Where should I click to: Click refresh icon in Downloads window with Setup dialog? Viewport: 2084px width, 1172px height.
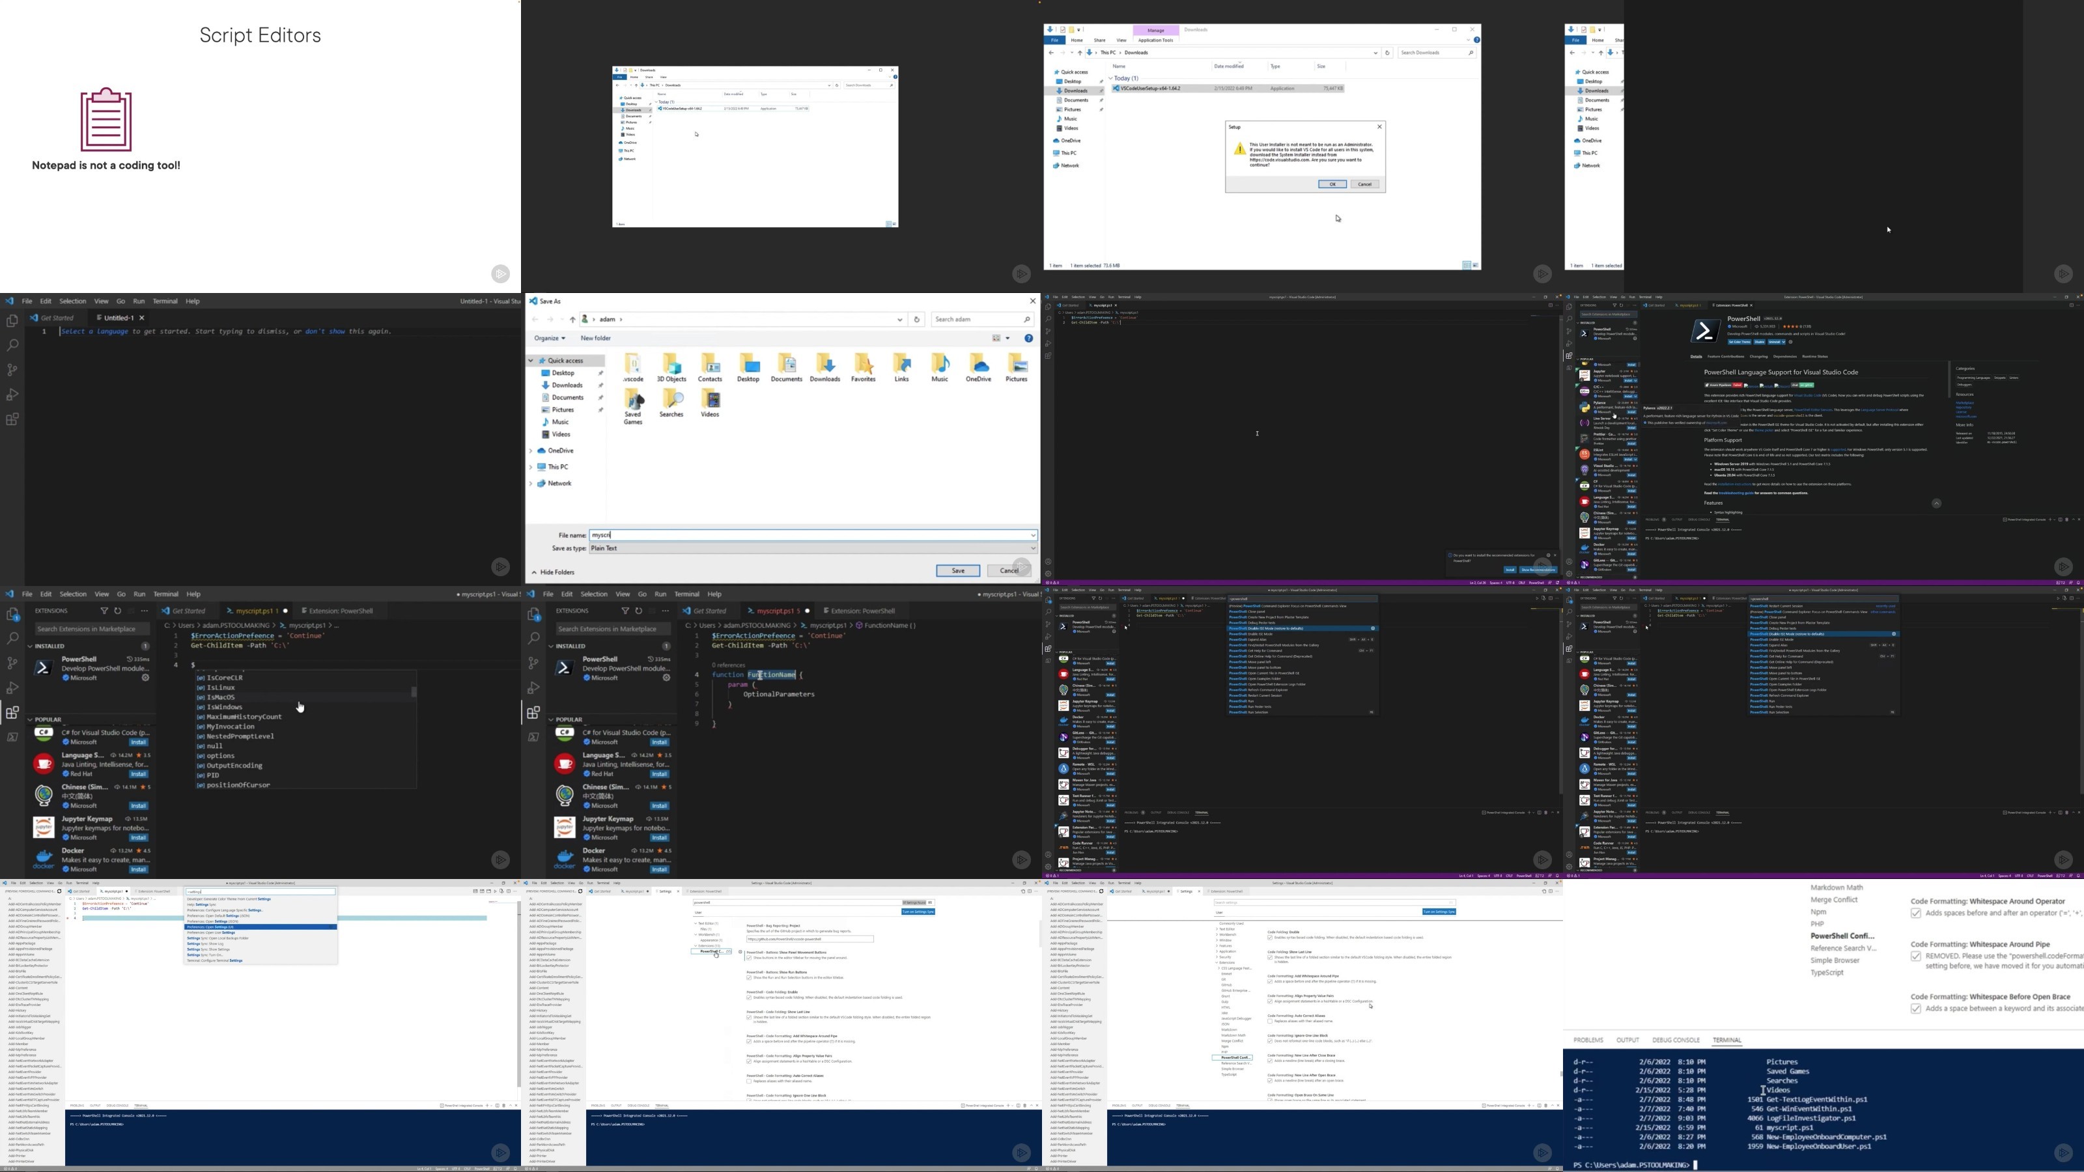click(x=1387, y=53)
